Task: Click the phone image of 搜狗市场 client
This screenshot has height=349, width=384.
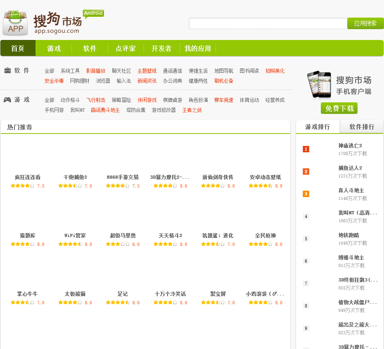Action: [x=319, y=84]
